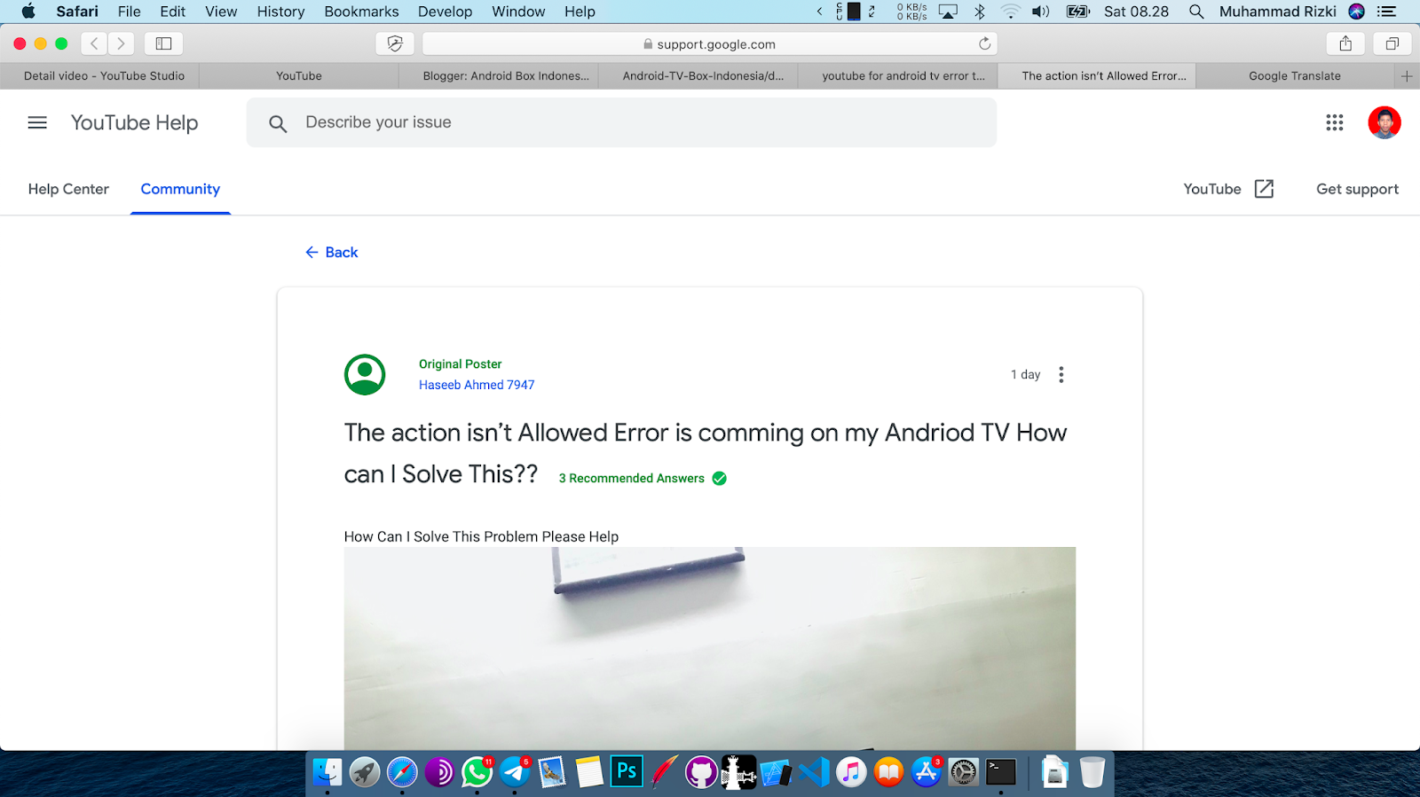Viewport: 1420px width, 797px height.
Task: Open Terminal from the Dock
Action: [1001, 772]
